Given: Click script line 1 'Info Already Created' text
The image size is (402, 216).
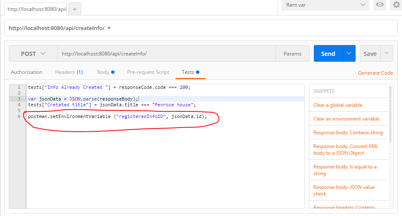Looking at the screenshot, I should pos(77,87).
